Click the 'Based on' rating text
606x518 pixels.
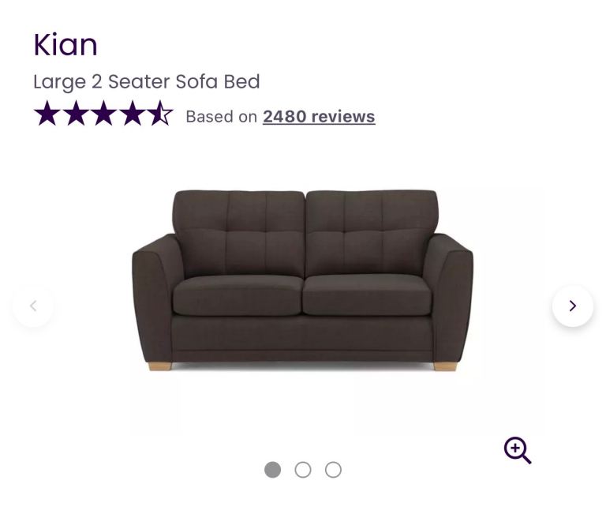tap(222, 117)
